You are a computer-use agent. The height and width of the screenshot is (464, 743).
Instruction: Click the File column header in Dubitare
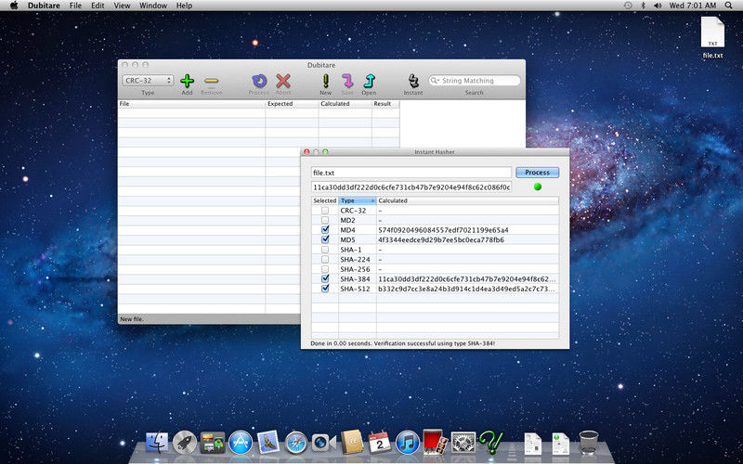click(191, 104)
